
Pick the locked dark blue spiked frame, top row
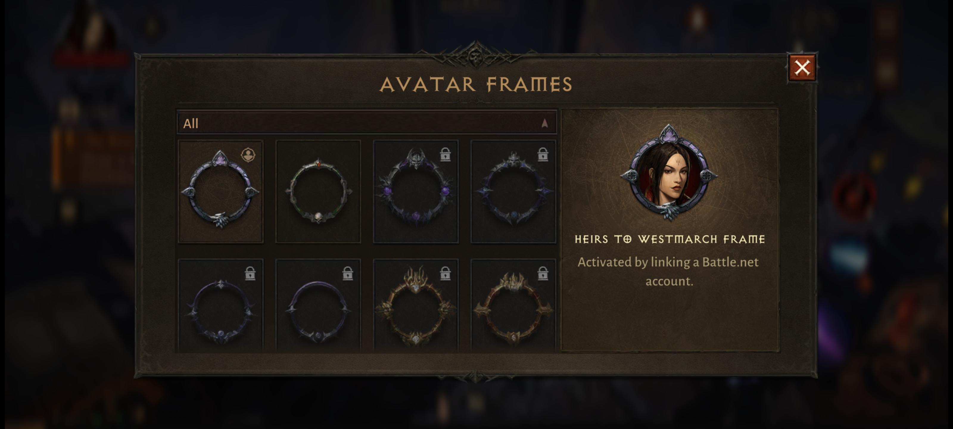click(x=513, y=191)
